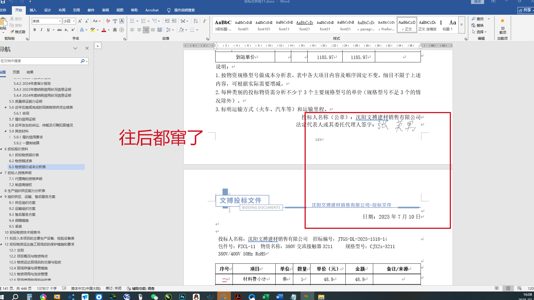534x300 pixels.
Task: Open the 布局 ribbon tab
Action: 62,10
